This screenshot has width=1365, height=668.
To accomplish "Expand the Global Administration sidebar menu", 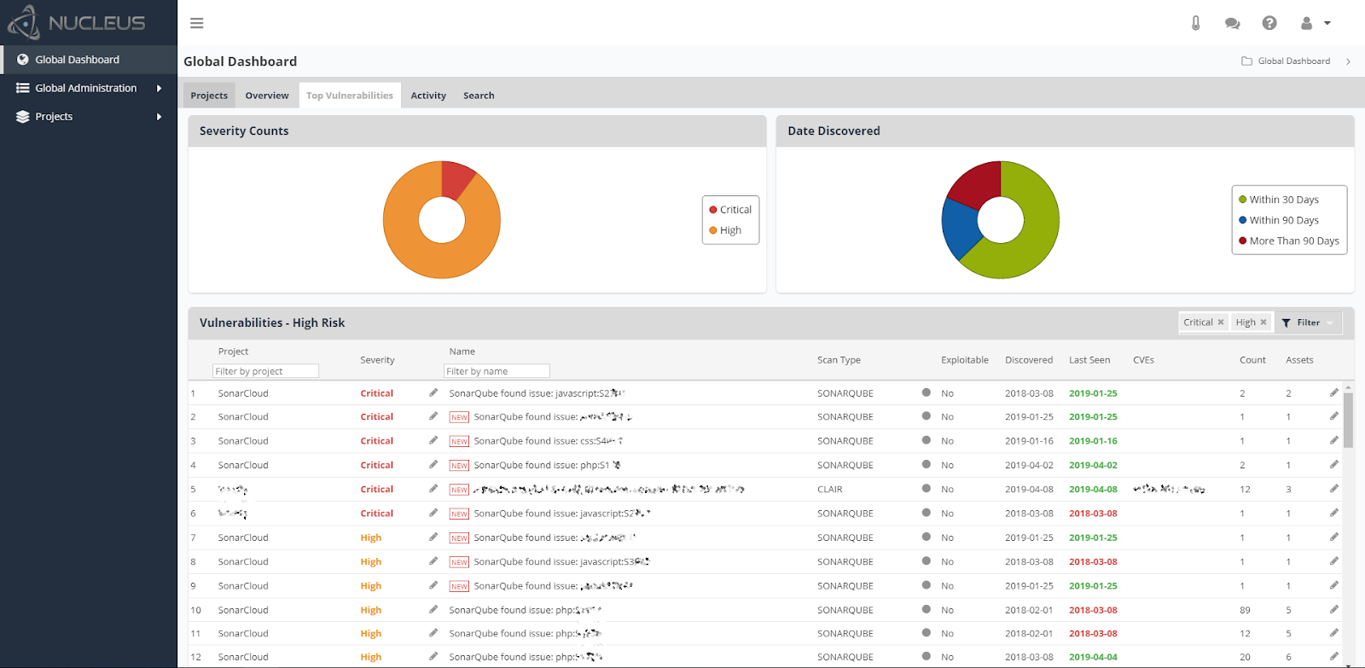I will pyautogui.click(x=89, y=88).
